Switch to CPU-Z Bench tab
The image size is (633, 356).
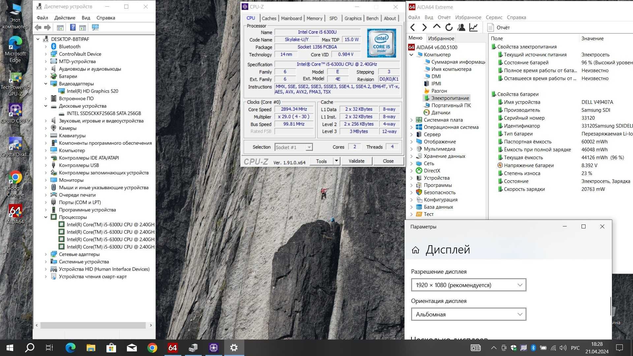pos(373,18)
